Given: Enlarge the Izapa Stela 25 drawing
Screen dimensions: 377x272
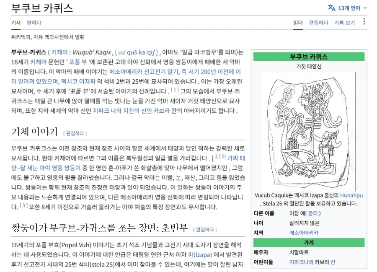Looking at the screenshot, I should [309, 131].
